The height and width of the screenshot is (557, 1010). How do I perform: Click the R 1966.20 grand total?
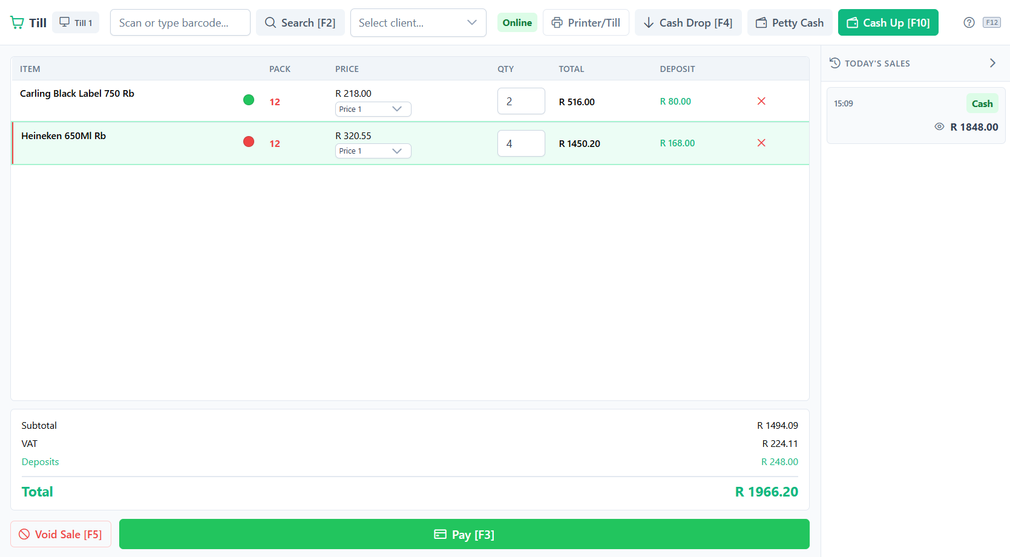(x=767, y=492)
